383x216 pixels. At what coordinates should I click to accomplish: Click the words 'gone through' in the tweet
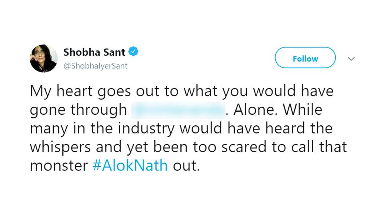pos(78,110)
